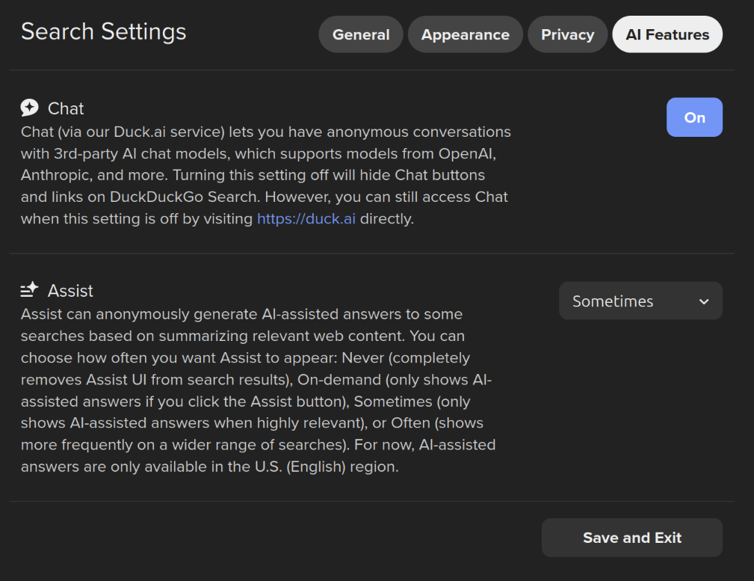Follow the https://duck.ai link

click(306, 218)
